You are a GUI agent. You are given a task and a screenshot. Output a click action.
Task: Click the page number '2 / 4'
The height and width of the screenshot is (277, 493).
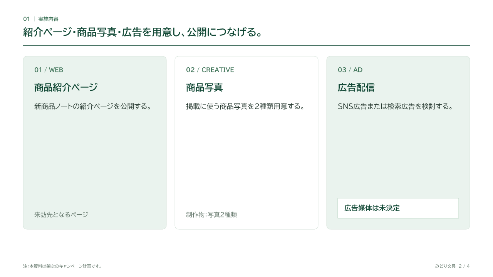464,266
